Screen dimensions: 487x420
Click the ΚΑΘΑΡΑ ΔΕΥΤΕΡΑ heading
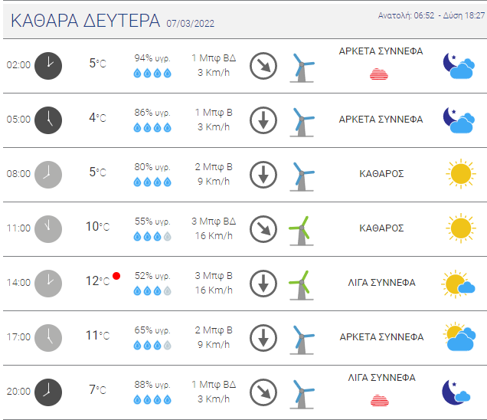[86, 21]
